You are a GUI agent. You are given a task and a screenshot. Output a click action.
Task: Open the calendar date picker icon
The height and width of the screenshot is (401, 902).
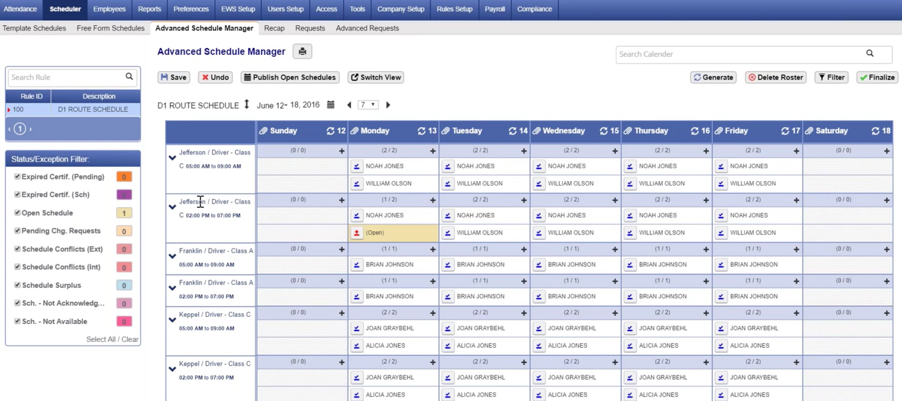[331, 104]
